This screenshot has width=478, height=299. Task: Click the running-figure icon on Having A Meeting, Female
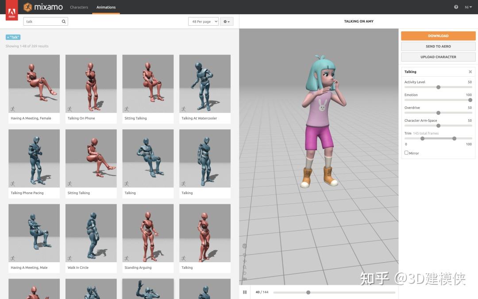(13, 109)
